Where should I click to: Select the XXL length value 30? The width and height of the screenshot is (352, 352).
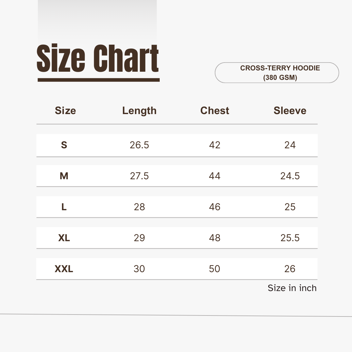[139, 269]
